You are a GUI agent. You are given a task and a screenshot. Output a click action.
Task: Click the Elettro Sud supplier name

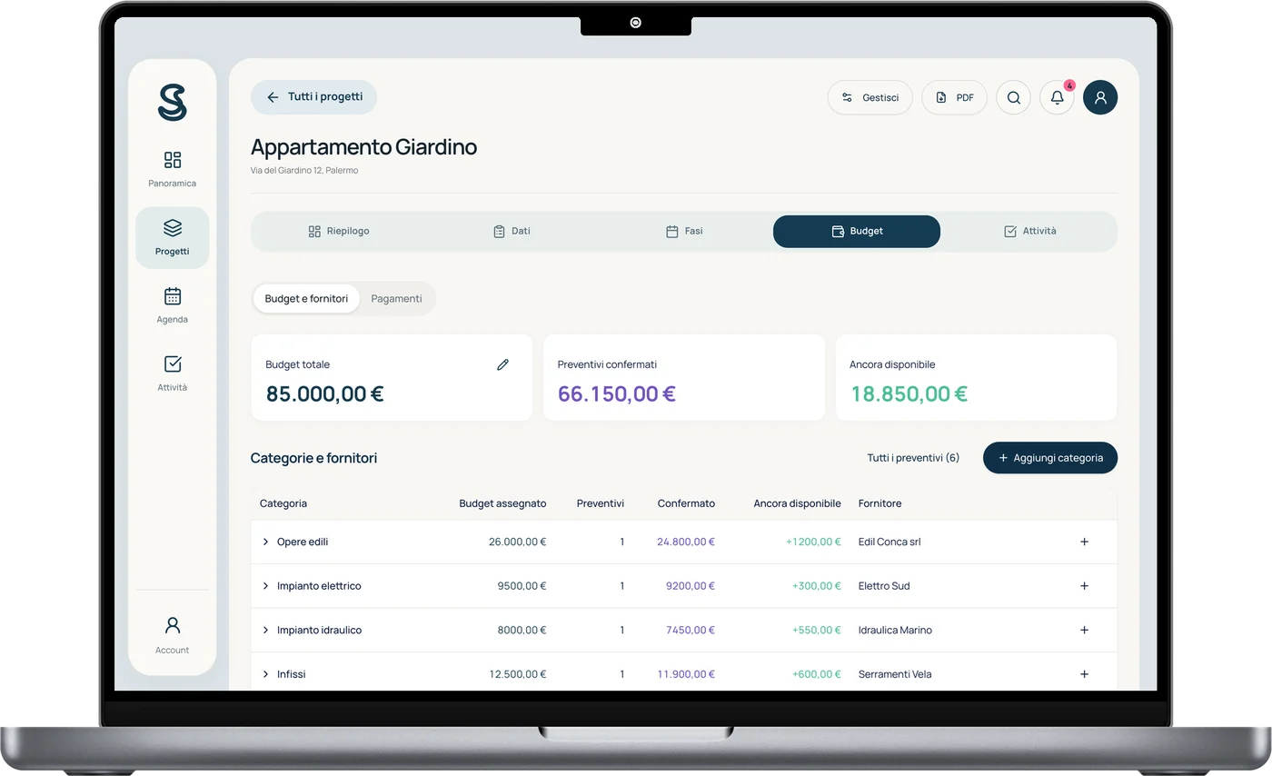pyautogui.click(x=884, y=586)
